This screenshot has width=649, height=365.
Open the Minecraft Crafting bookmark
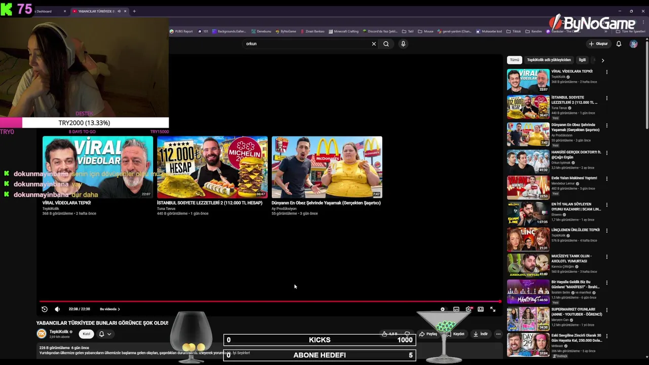pos(344,31)
